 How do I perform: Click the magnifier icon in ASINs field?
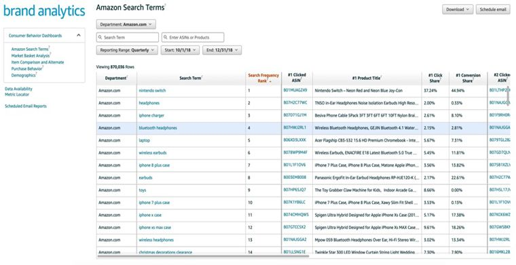[x=166, y=37]
